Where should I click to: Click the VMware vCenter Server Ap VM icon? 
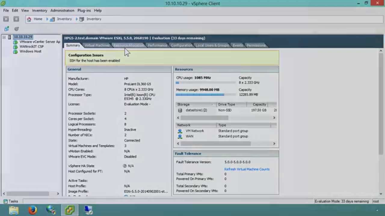click(x=15, y=42)
